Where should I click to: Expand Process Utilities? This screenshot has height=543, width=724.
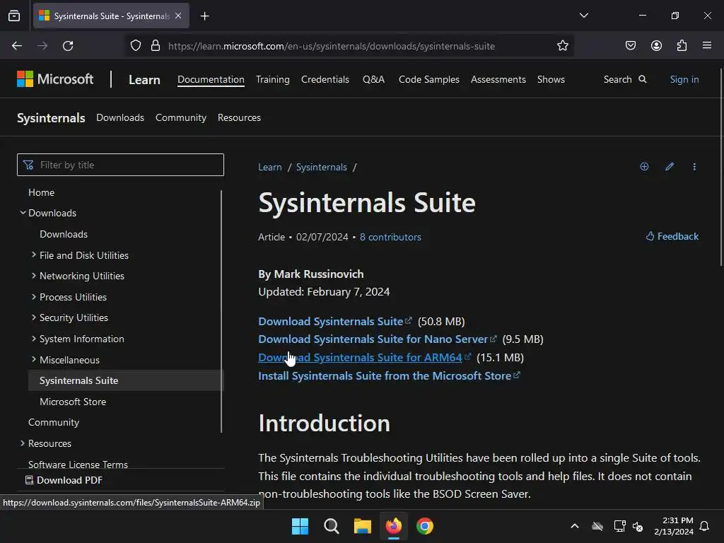pos(34,297)
